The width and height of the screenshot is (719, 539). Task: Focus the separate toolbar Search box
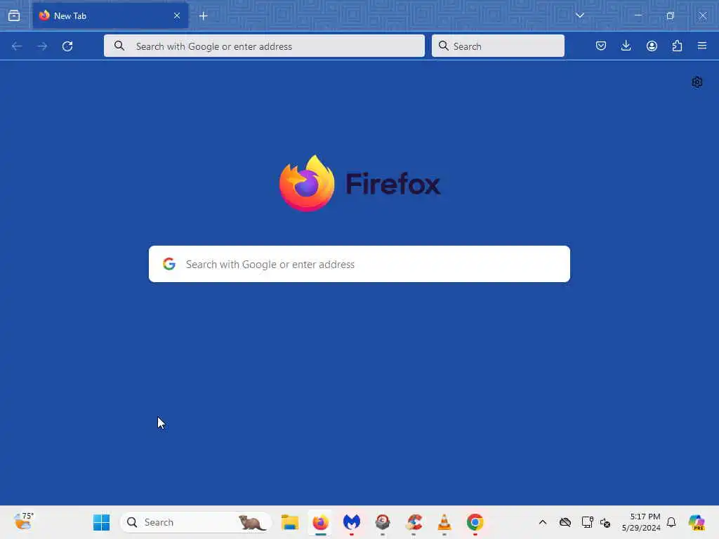tap(498, 46)
